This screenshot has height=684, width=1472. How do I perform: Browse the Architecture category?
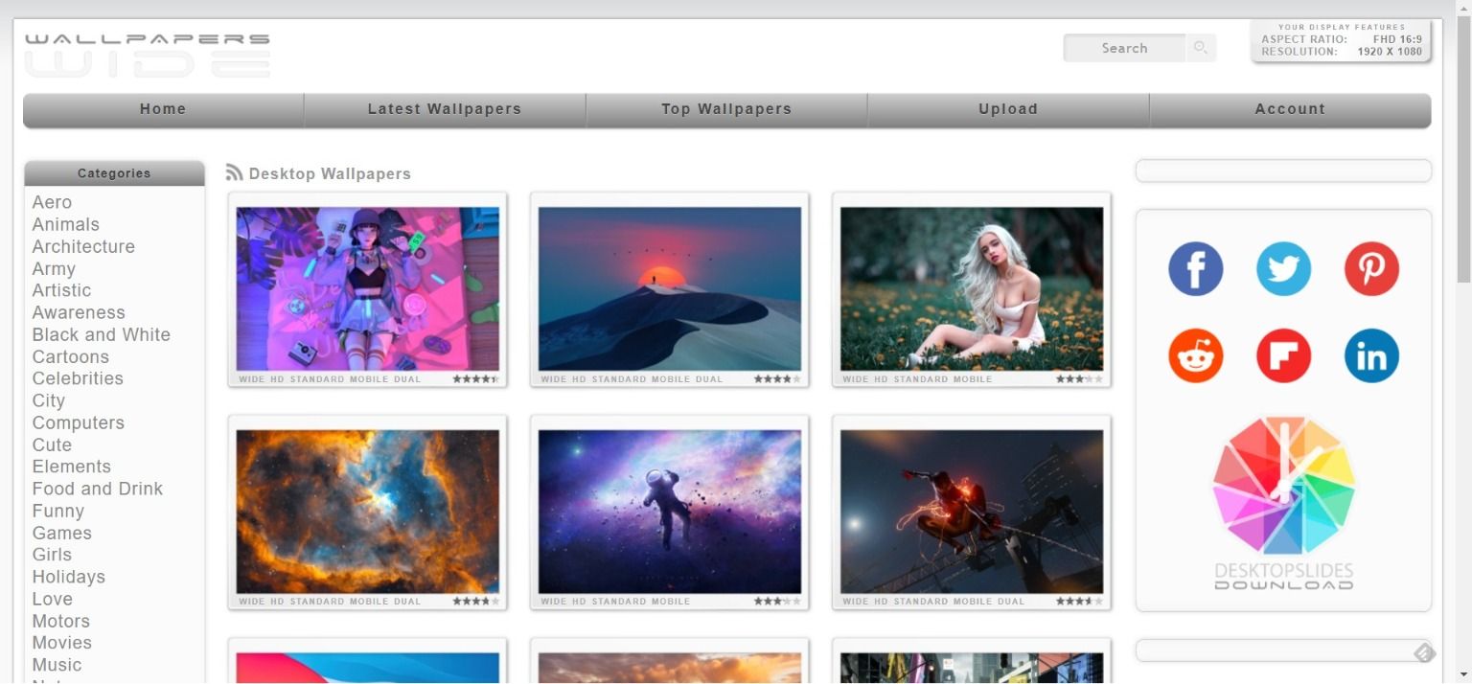(83, 246)
